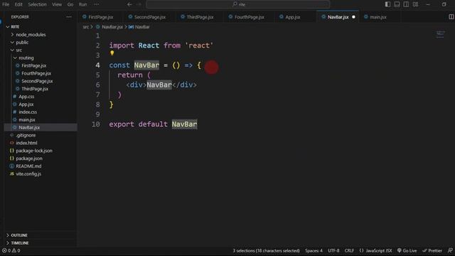Collapse the routing folder
The height and width of the screenshot is (256, 455).
click(x=41, y=58)
